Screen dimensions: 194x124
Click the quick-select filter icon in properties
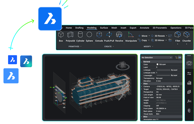176,57
